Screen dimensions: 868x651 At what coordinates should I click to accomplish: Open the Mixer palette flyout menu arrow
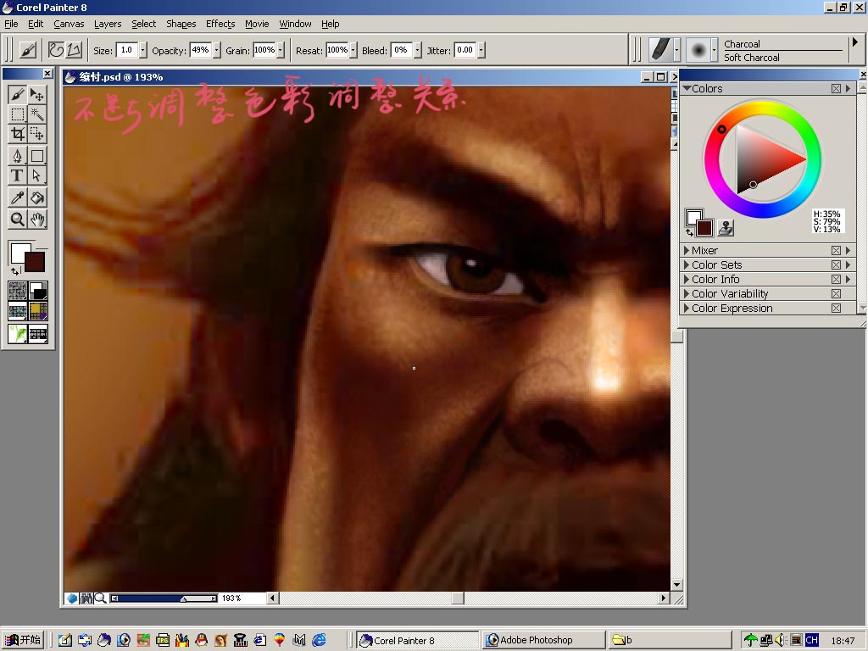tap(848, 250)
